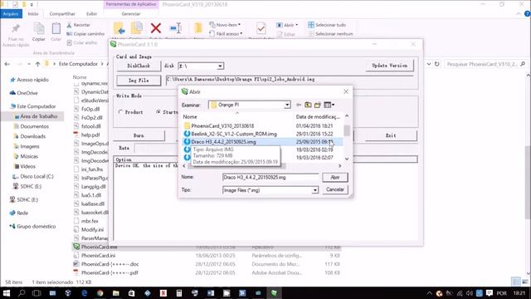Expand the Tipo file filter dropdown
Screen dimensions: 531x299
(x=315, y=190)
